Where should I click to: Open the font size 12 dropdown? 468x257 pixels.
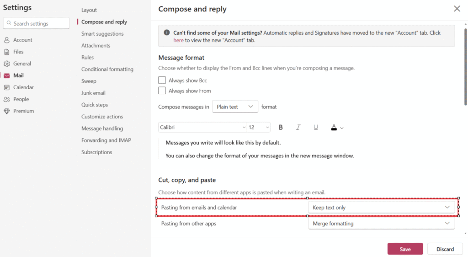tap(259, 128)
